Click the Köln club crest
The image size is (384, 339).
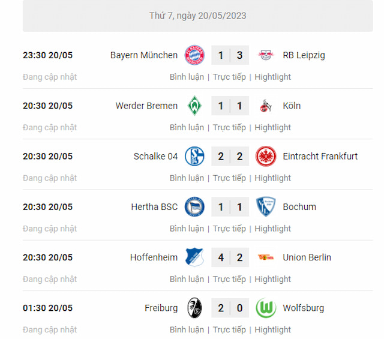pyautogui.click(x=266, y=106)
